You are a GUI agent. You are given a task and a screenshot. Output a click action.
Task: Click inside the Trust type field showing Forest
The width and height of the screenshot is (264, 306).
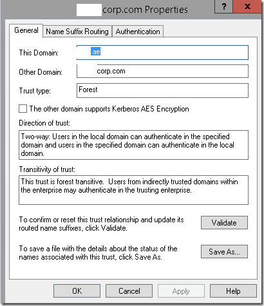[162, 90]
